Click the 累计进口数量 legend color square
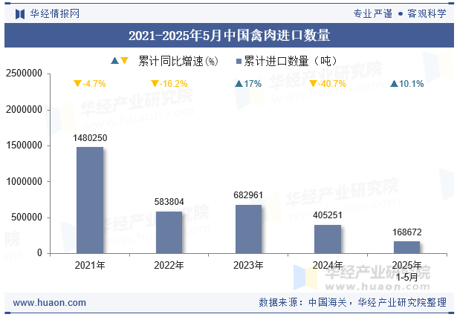457x317 pixels. (239, 61)
